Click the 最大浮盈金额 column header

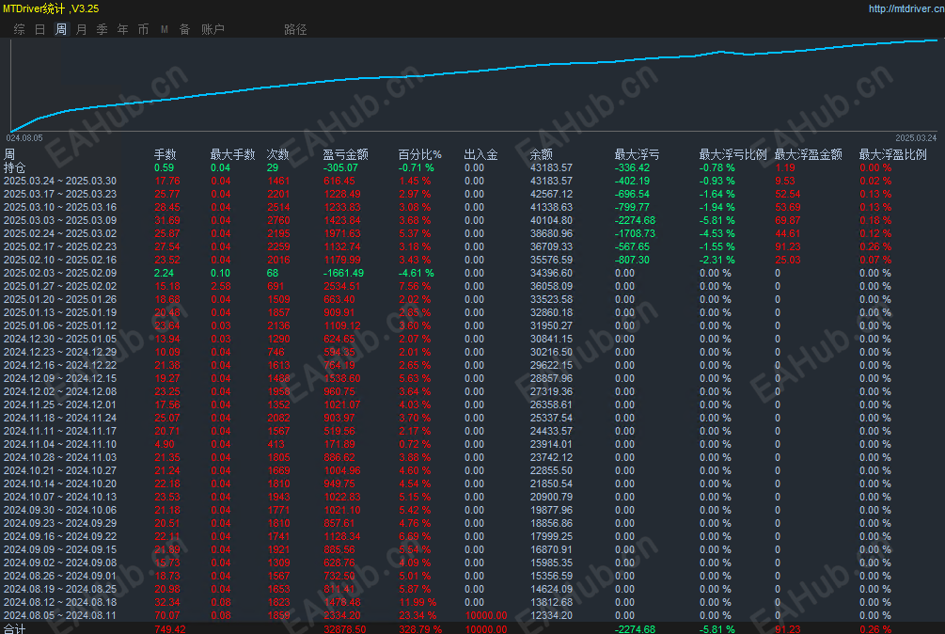tap(809, 154)
